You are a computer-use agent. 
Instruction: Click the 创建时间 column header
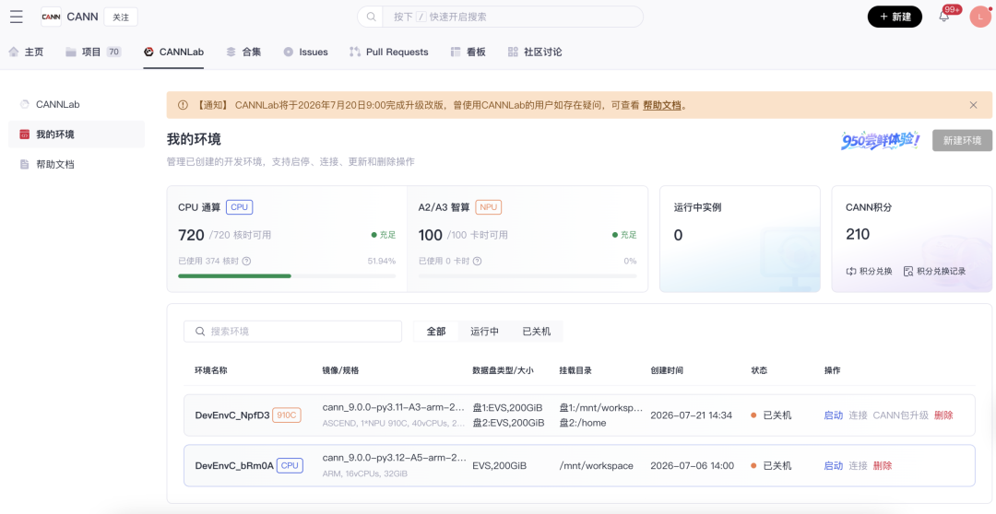667,370
